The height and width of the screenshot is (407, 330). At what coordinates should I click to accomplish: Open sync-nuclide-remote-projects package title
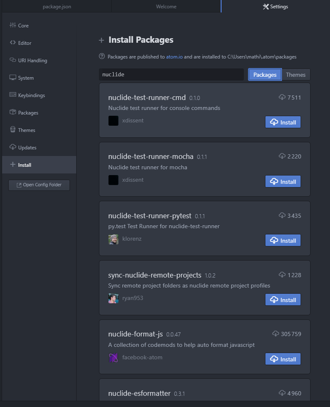click(x=154, y=275)
